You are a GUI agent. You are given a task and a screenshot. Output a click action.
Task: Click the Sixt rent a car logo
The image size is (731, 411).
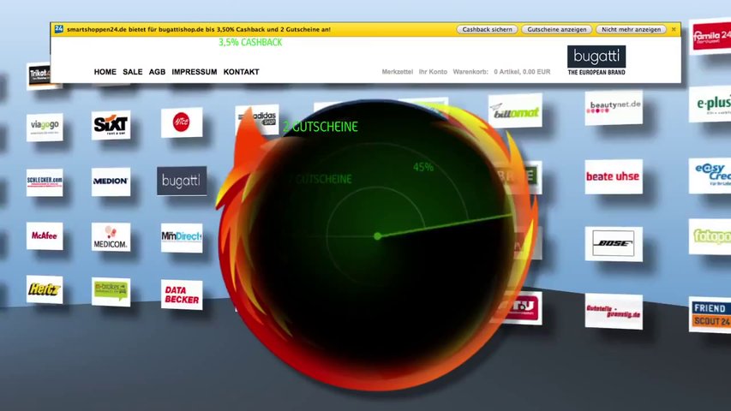[x=111, y=125]
